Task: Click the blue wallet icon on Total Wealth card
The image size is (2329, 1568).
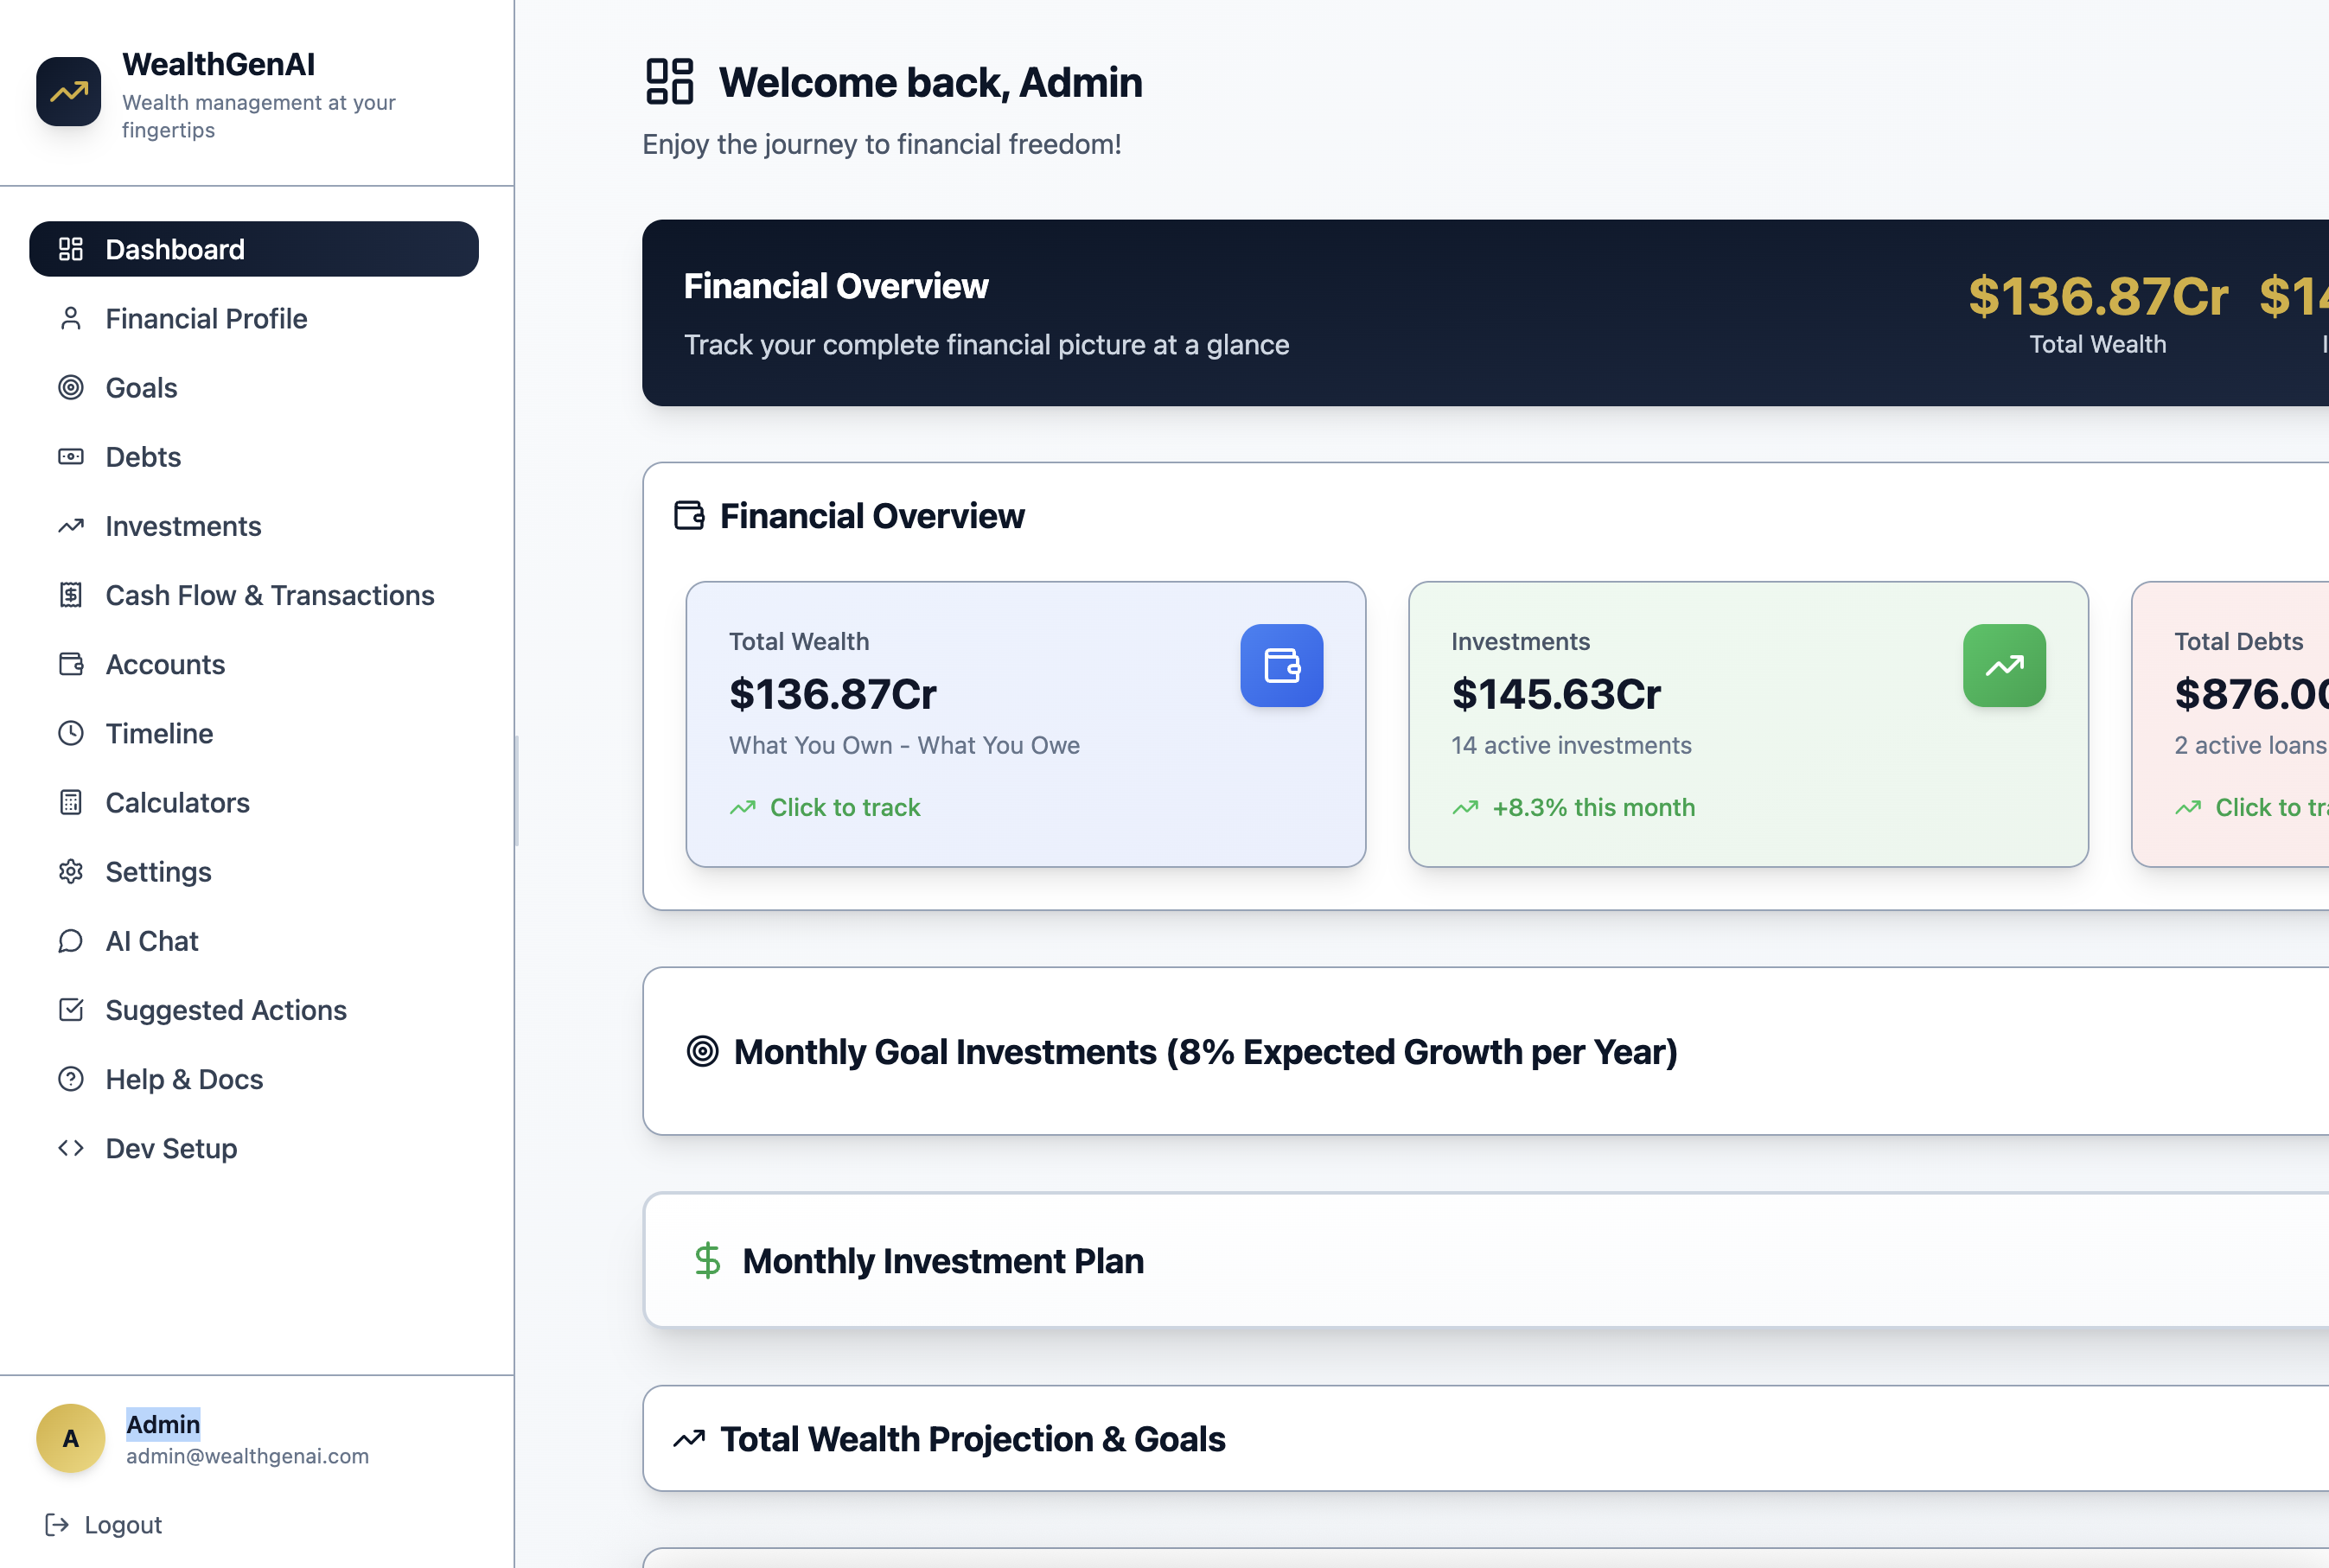Action: (x=1282, y=665)
